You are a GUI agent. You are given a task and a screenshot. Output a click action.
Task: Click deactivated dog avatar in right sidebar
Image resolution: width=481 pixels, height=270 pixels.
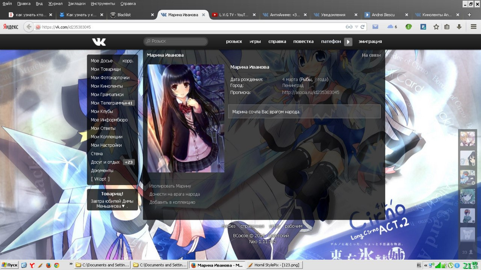467,235
